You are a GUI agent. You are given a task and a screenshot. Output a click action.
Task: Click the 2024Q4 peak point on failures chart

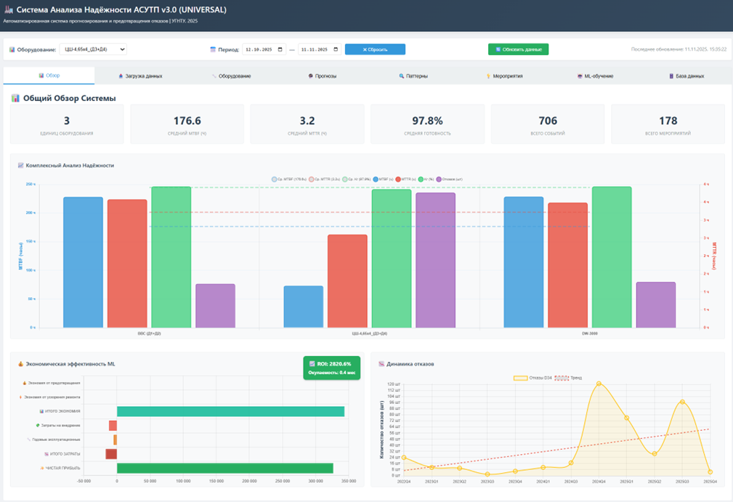pyautogui.click(x=599, y=384)
